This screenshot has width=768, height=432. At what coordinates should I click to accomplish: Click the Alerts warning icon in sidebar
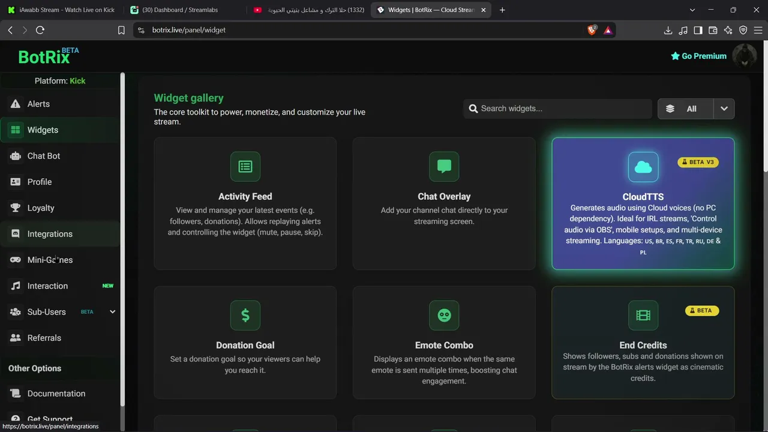(16, 104)
